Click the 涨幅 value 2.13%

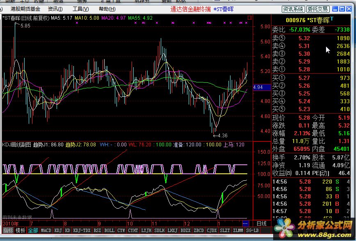click(302, 133)
